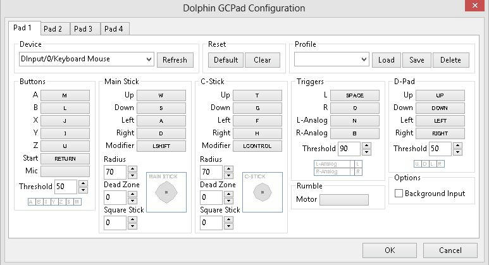Confirm settings with the OK button
489x265 pixels.
(390, 250)
